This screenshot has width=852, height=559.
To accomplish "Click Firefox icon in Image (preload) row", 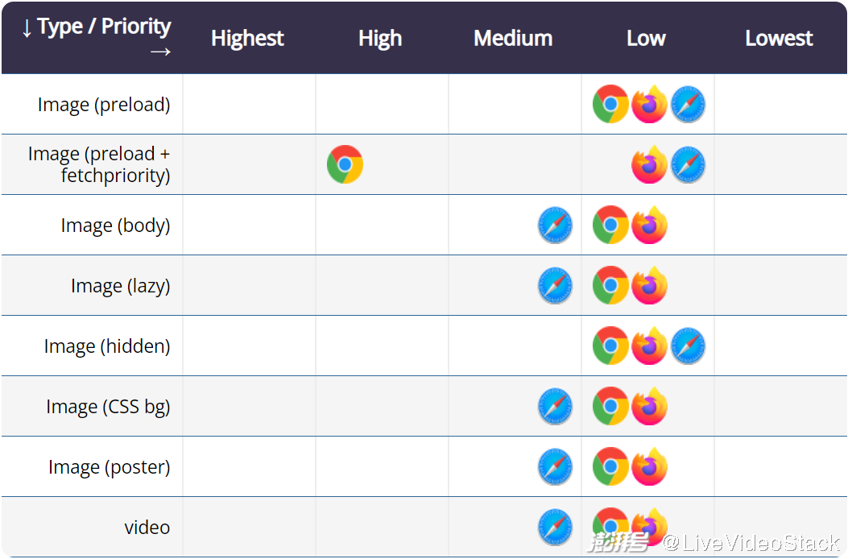I will pos(649,105).
